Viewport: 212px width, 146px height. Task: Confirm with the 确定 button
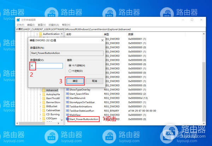[75, 81]
